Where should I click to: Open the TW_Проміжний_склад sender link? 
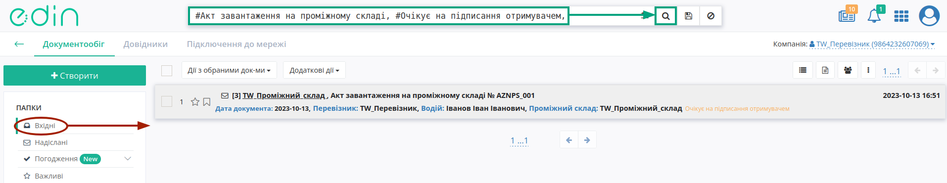click(x=284, y=95)
